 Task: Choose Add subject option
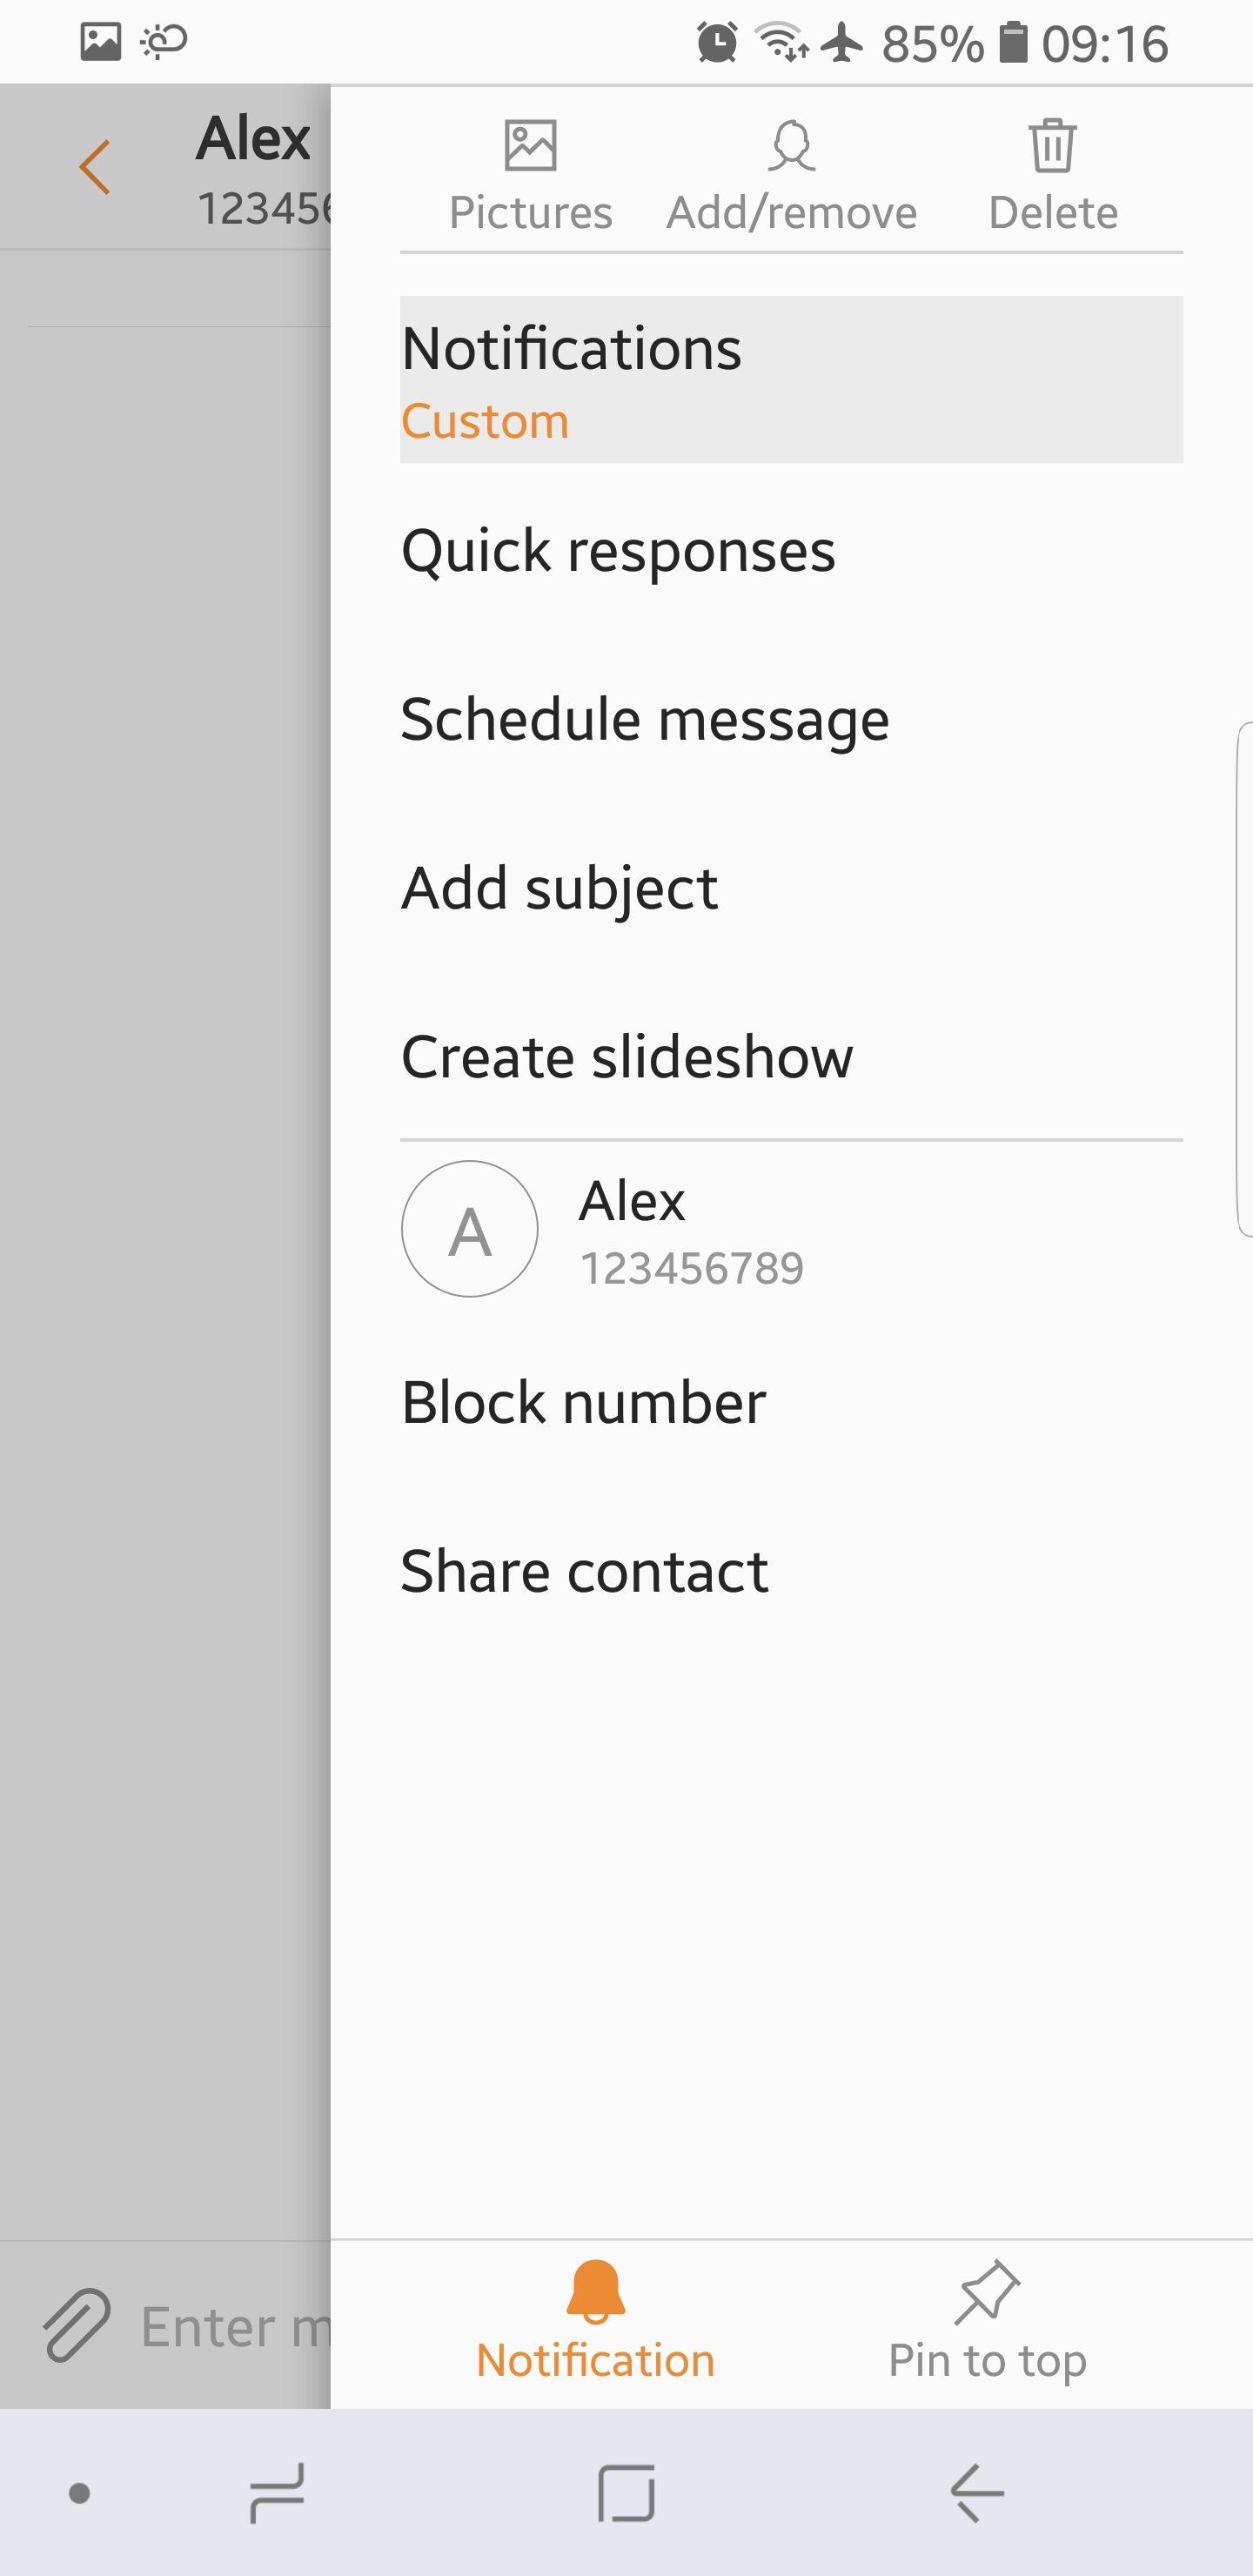(791, 888)
